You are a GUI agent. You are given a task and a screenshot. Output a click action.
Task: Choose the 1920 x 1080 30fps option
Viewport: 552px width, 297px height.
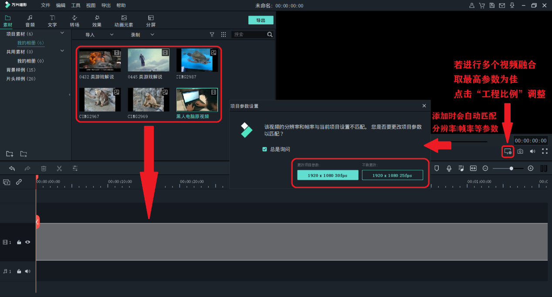tap(327, 175)
